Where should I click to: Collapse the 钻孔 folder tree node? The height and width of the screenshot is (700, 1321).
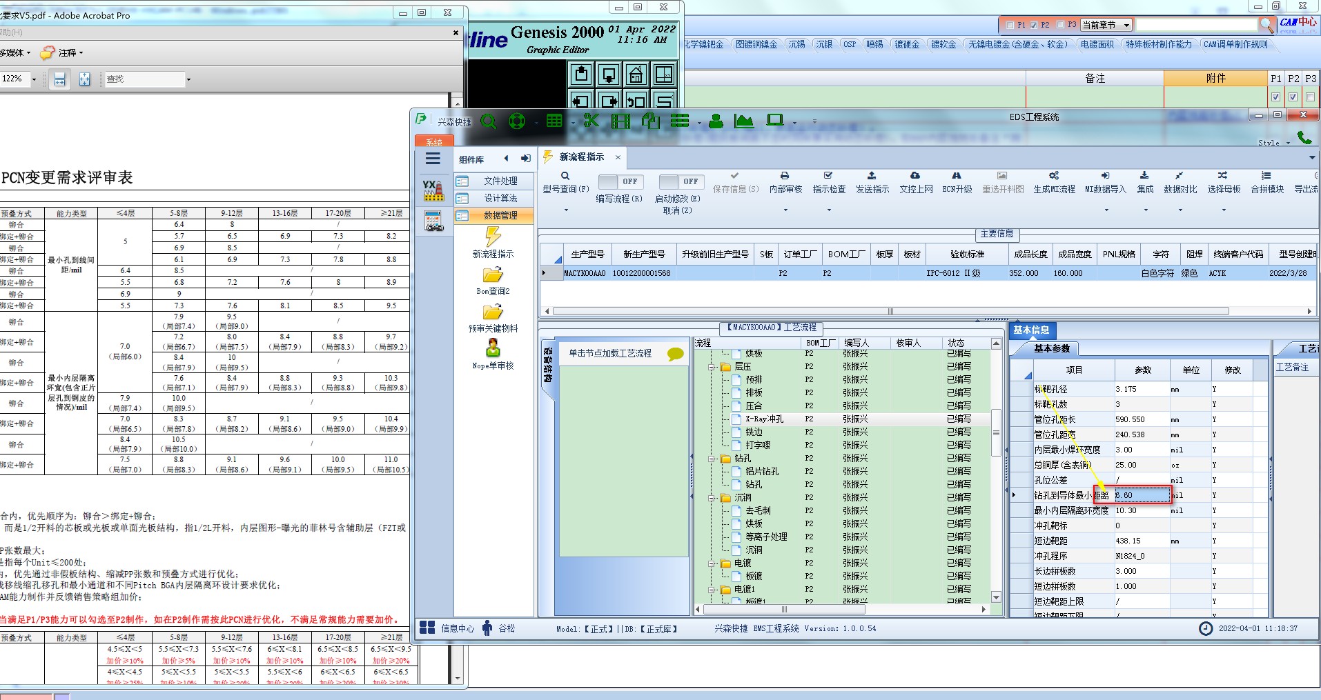pyautogui.click(x=711, y=459)
